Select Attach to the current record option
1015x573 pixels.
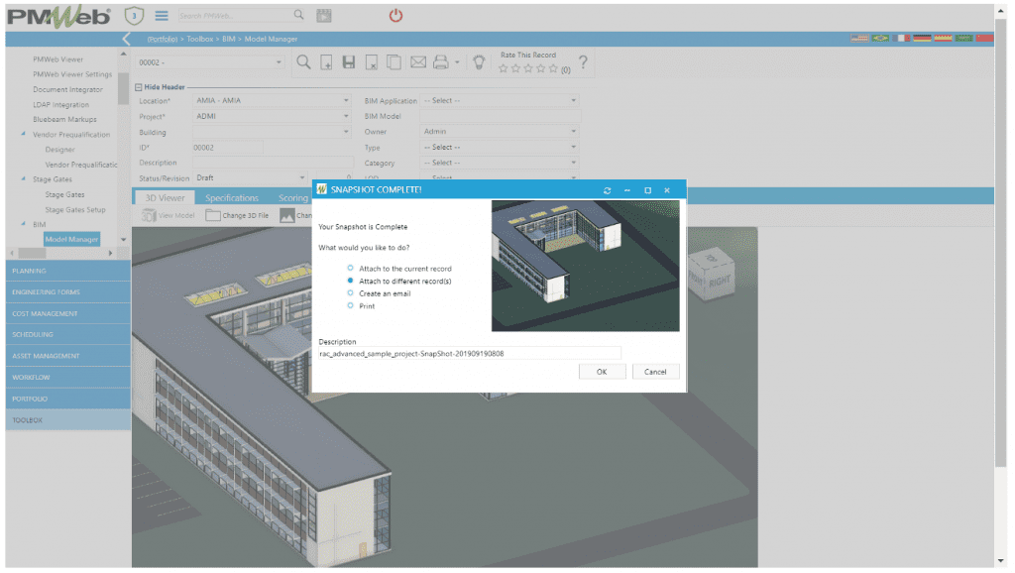(350, 268)
